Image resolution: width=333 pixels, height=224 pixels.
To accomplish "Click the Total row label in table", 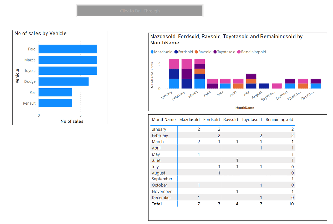I will tap(157, 204).
